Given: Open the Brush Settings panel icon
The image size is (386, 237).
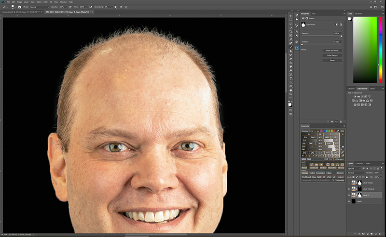Looking at the screenshot, I should 19,7.
